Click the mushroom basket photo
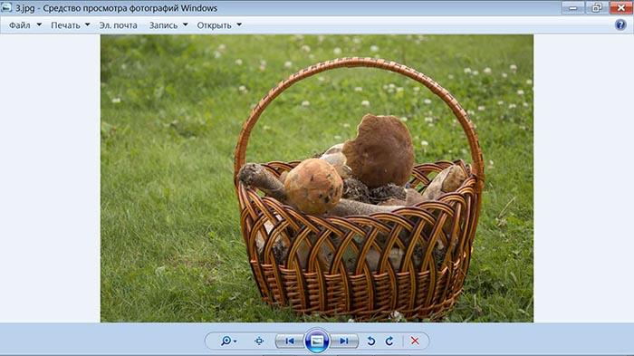Screen dimensions: 634x356 coord(317,178)
